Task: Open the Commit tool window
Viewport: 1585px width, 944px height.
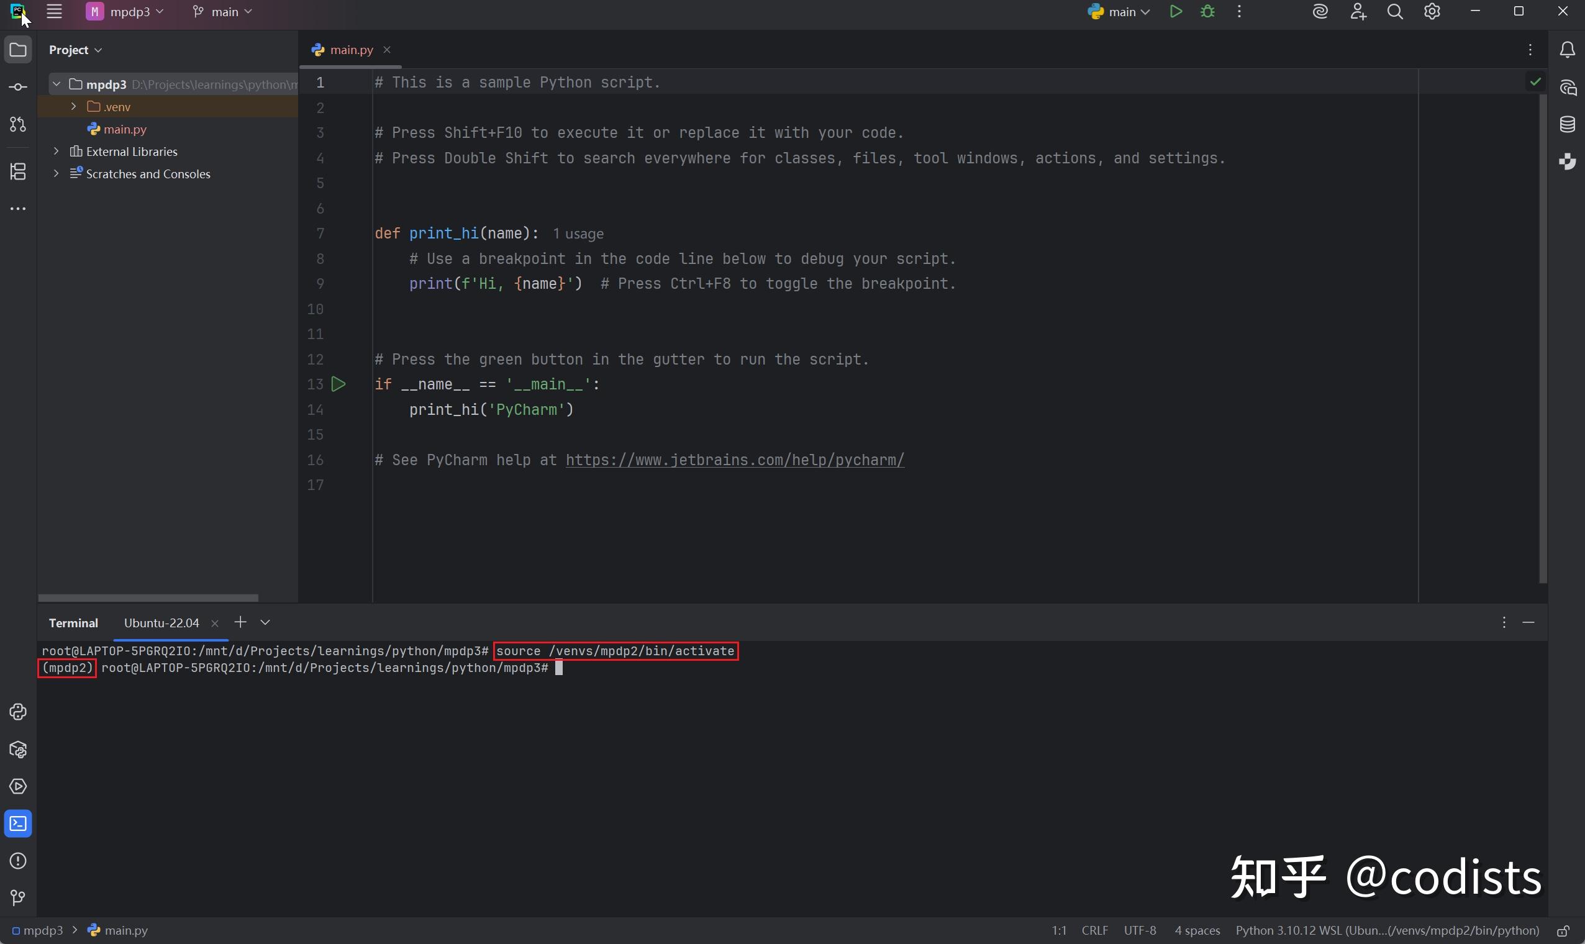Action: click(18, 86)
